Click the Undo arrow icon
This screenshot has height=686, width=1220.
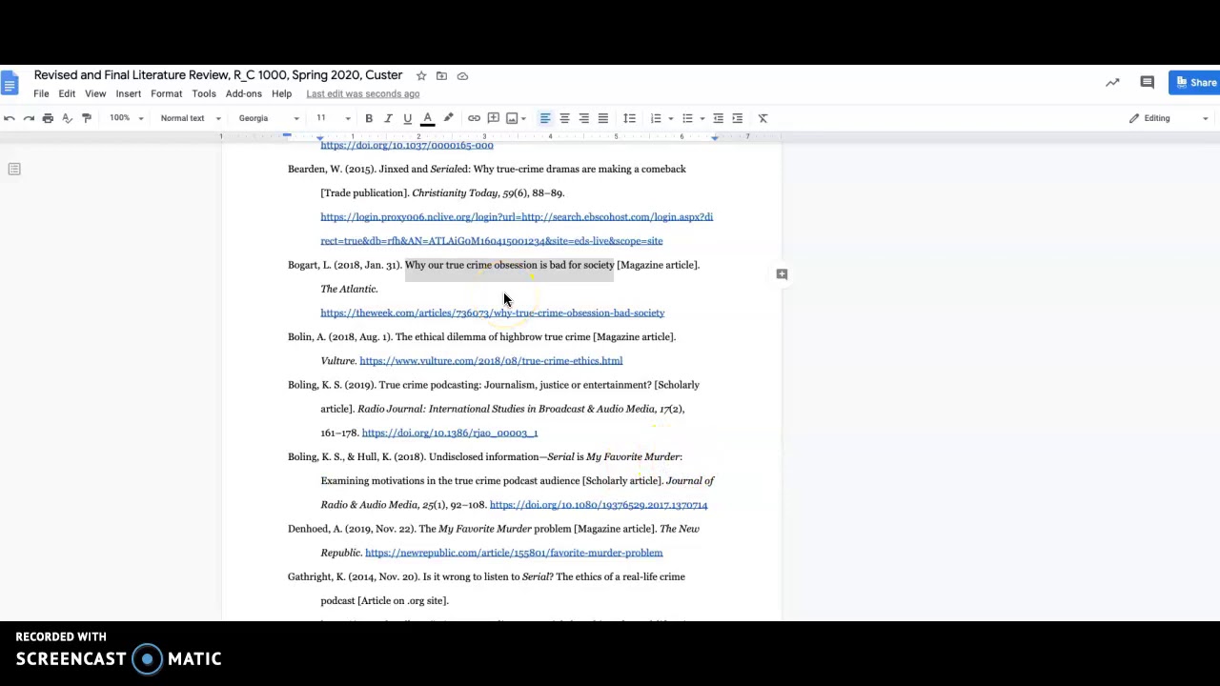[x=10, y=118]
